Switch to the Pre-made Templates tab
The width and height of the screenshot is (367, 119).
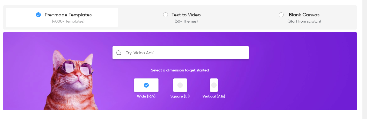click(62, 17)
